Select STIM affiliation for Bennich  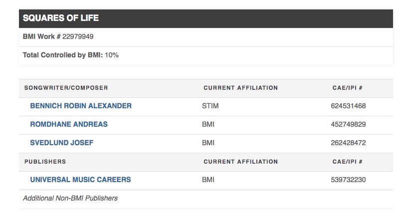(210, 106)
